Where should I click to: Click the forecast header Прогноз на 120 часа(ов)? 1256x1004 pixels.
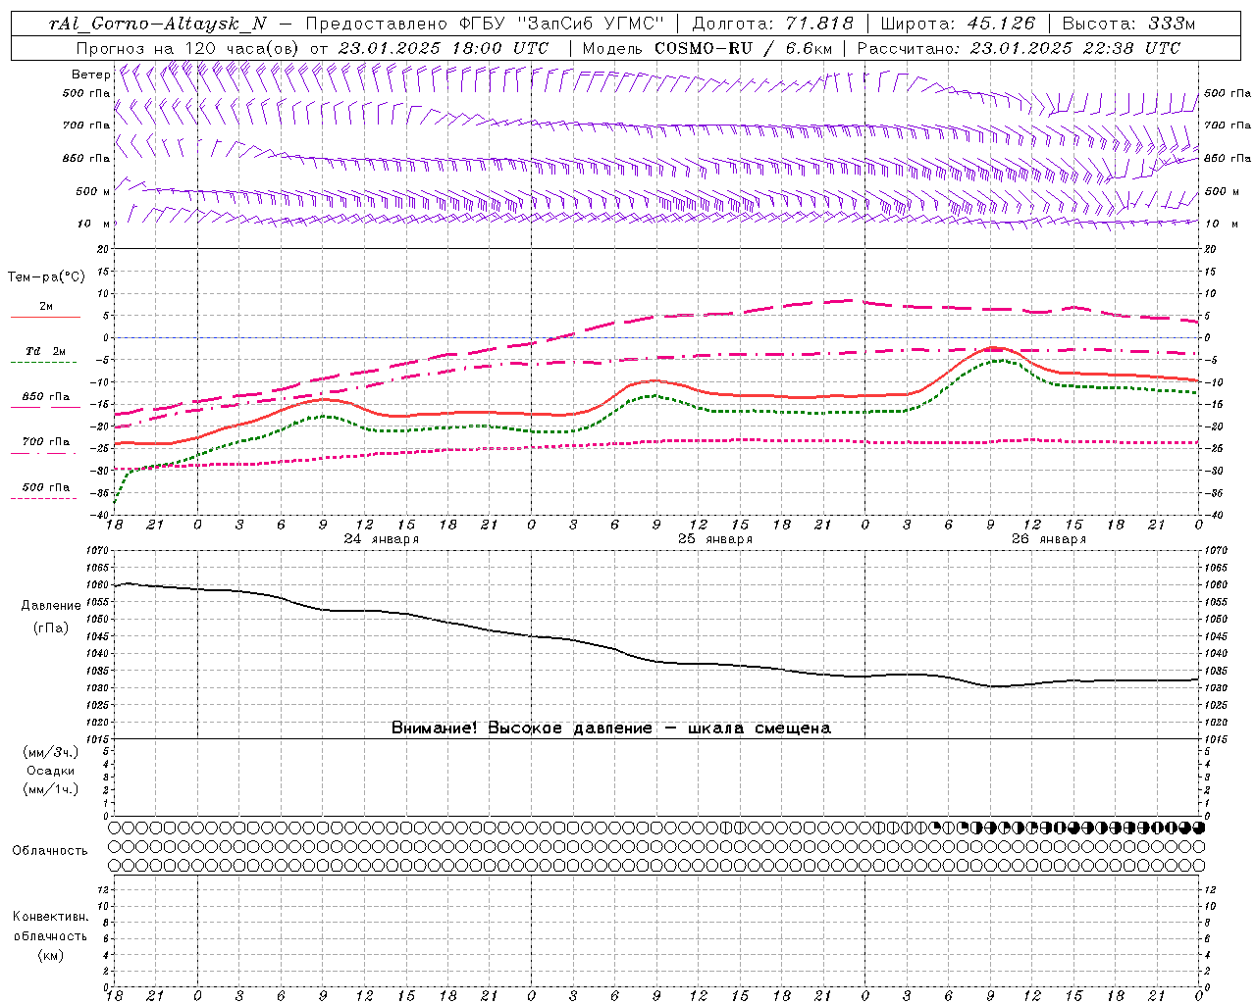[188, 48]
